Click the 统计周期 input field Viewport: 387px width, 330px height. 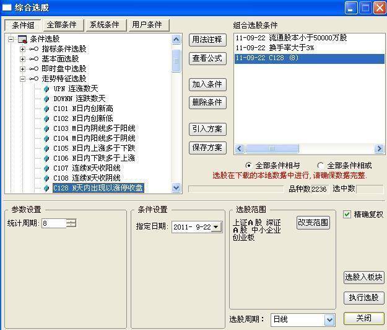pos(54,223)
